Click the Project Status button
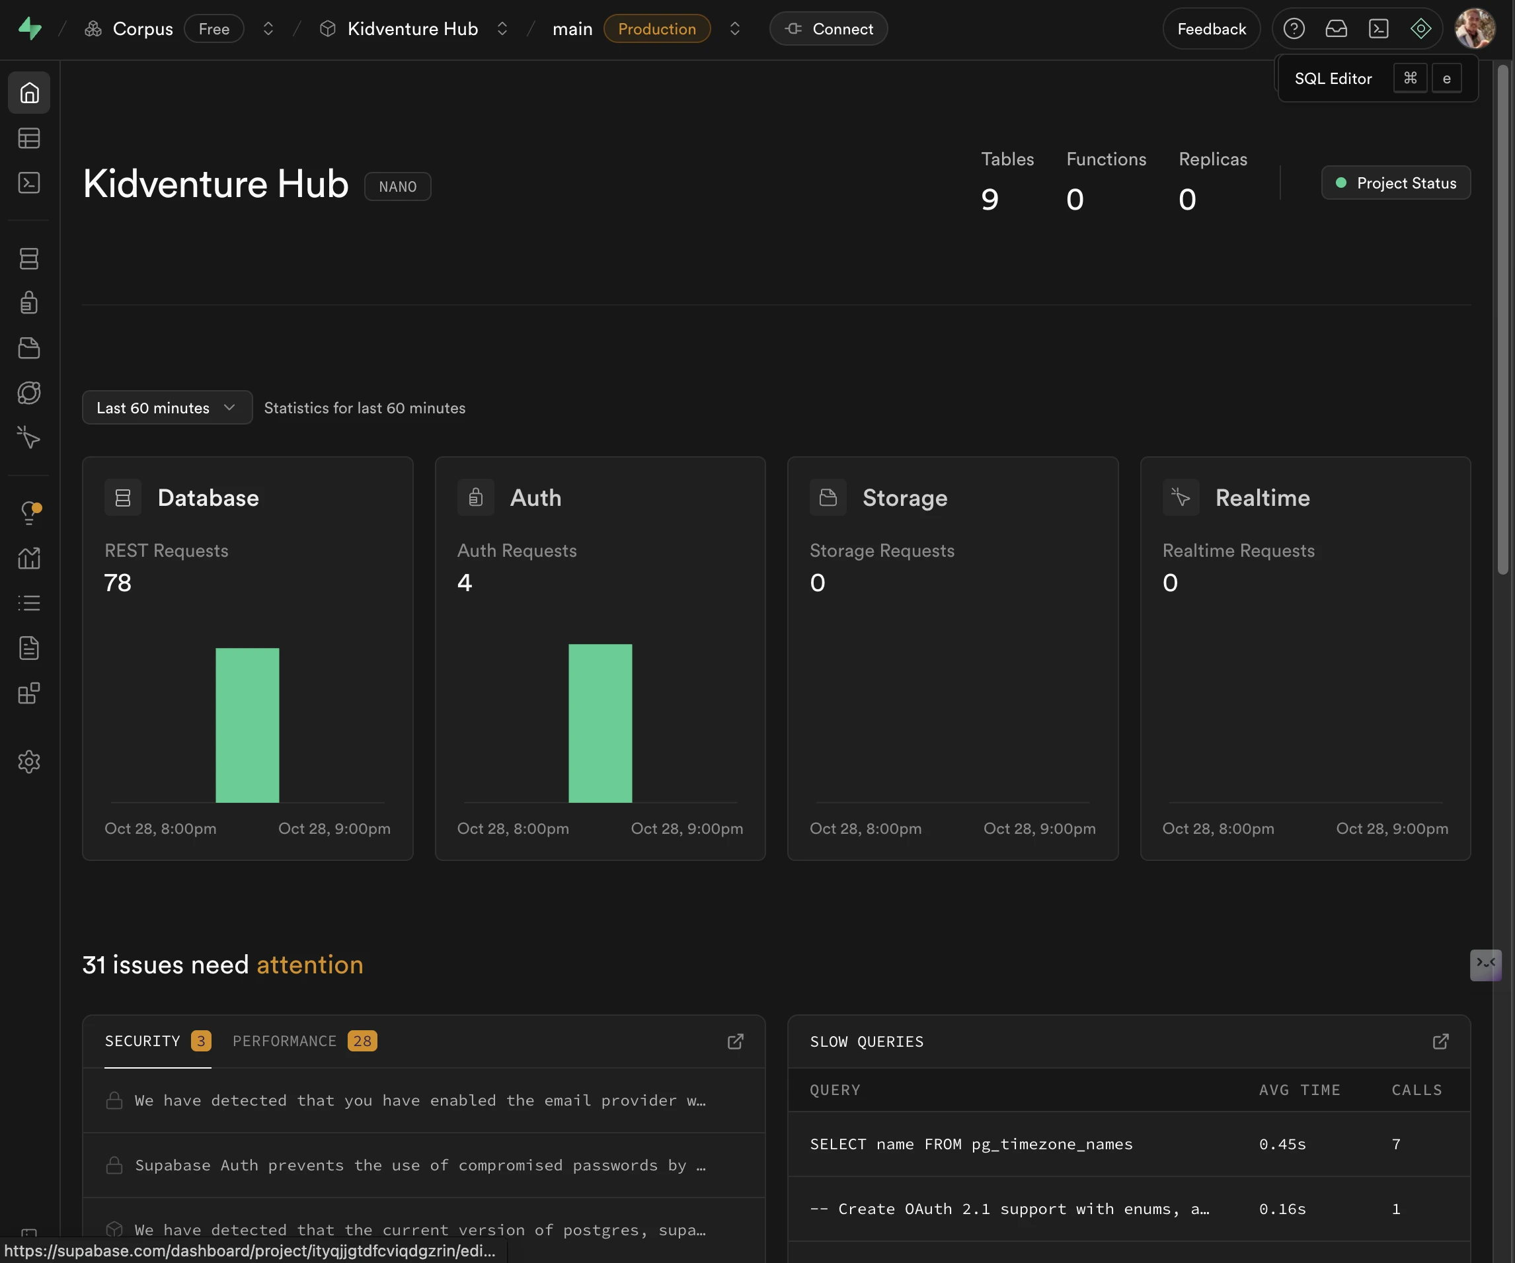Screen dimensions: 1515x1263 [x=1395, y=183]
